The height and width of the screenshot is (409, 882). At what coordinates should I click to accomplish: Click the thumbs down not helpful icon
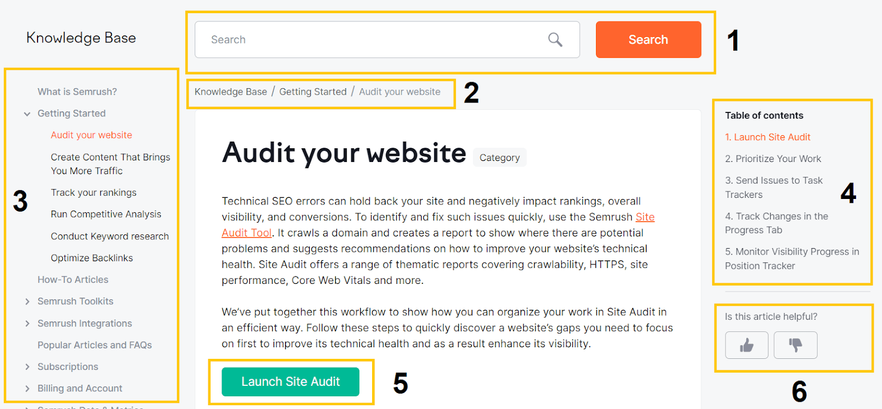(795, 345)
